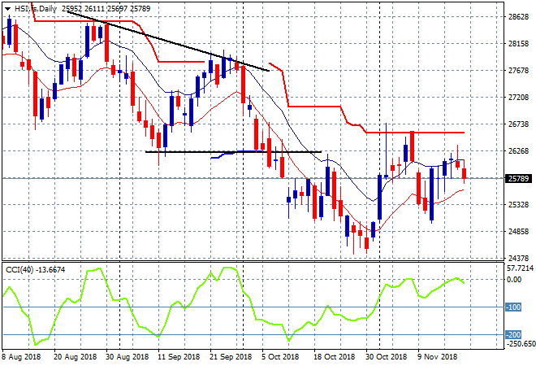Click the 0.00 CCI scale value

[x=514, y=279]
